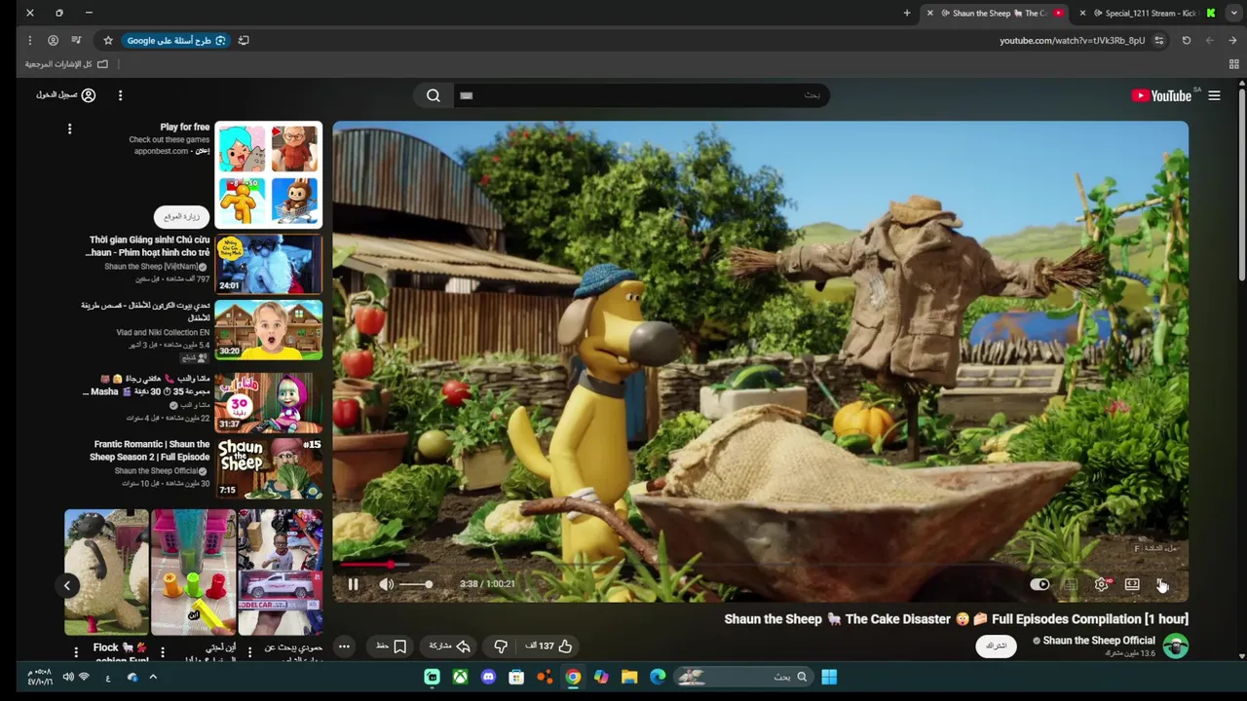1247x701 pixels.
Task: Open Discord from the taskbar
Action: coord(488,677)
